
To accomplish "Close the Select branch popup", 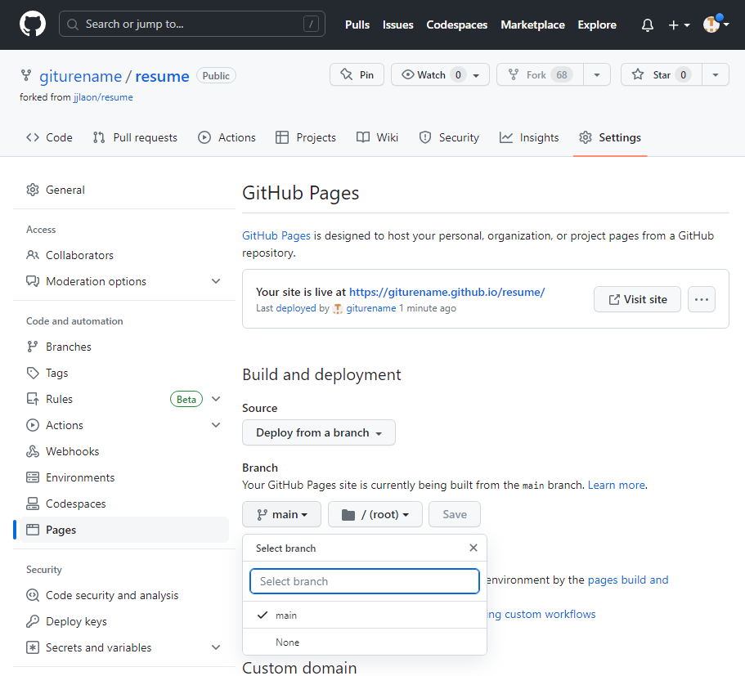I will [473, 548].
